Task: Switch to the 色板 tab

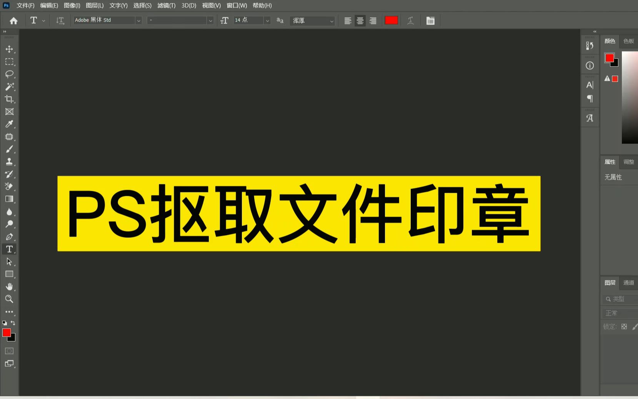Action: [629, 41]
